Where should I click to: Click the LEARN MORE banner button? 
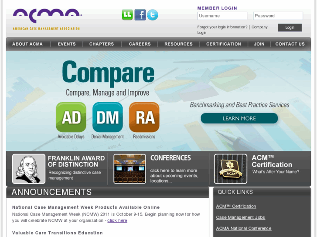[x=239, y=118]
